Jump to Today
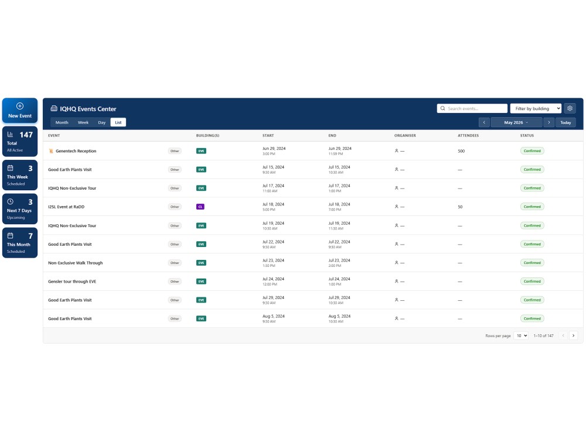This screenshot has width=586, height=439. [x=565, y=122]
